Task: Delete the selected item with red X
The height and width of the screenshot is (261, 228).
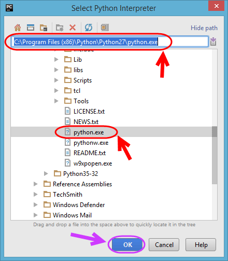Action: (73, 28)
